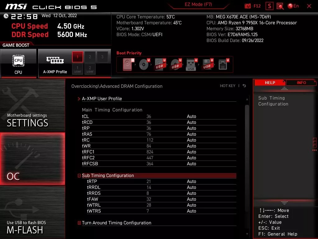Select A-XMP user profile 1

(x=77, y=69)
